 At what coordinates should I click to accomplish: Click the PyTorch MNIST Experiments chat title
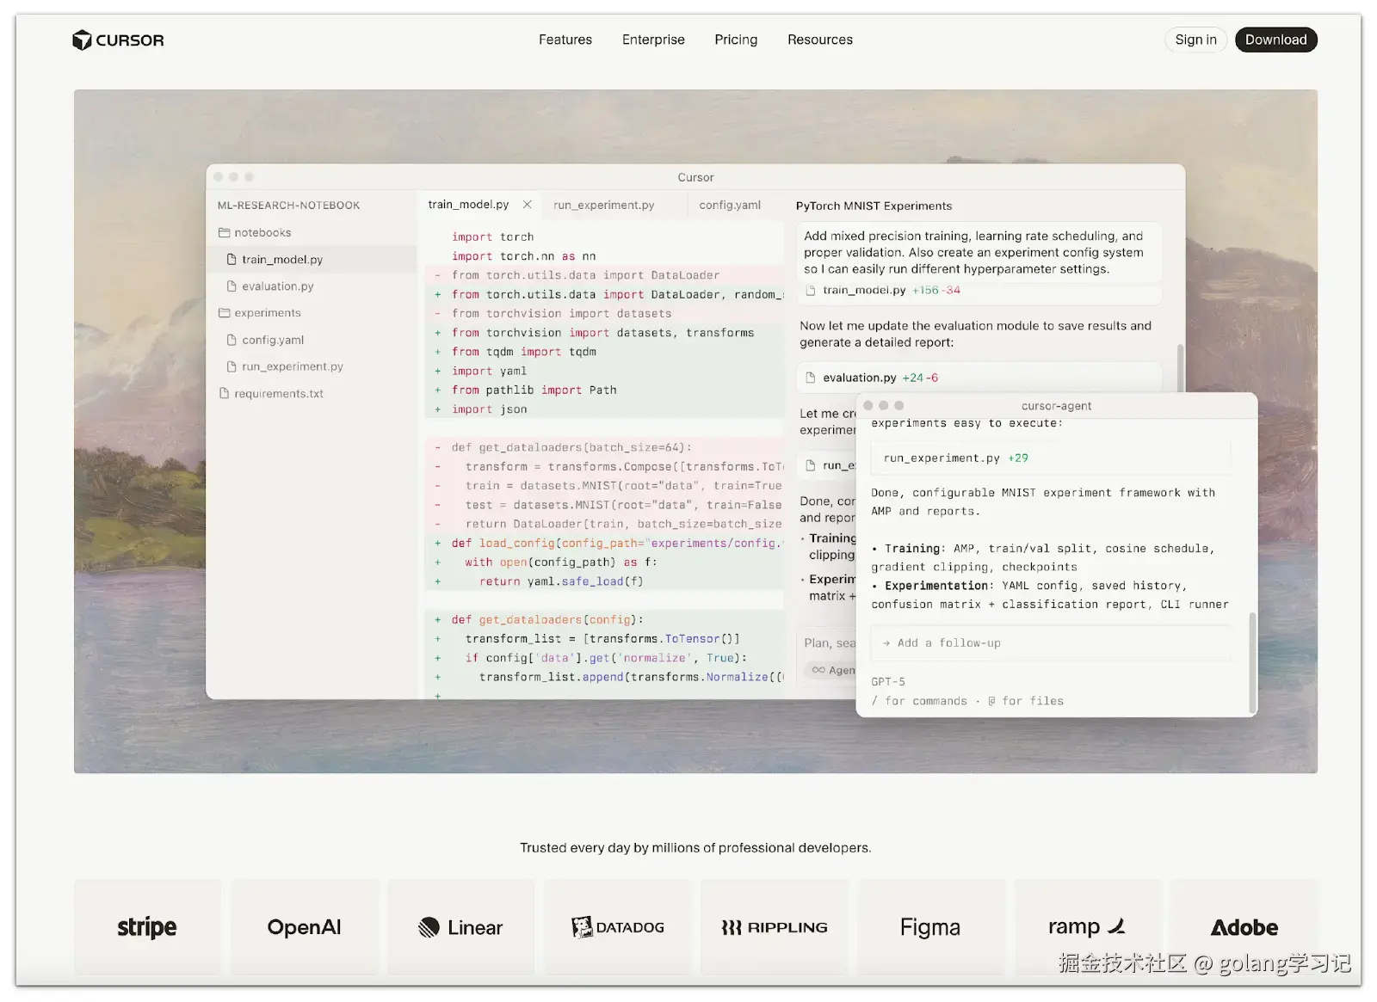(x=874, y=206)
